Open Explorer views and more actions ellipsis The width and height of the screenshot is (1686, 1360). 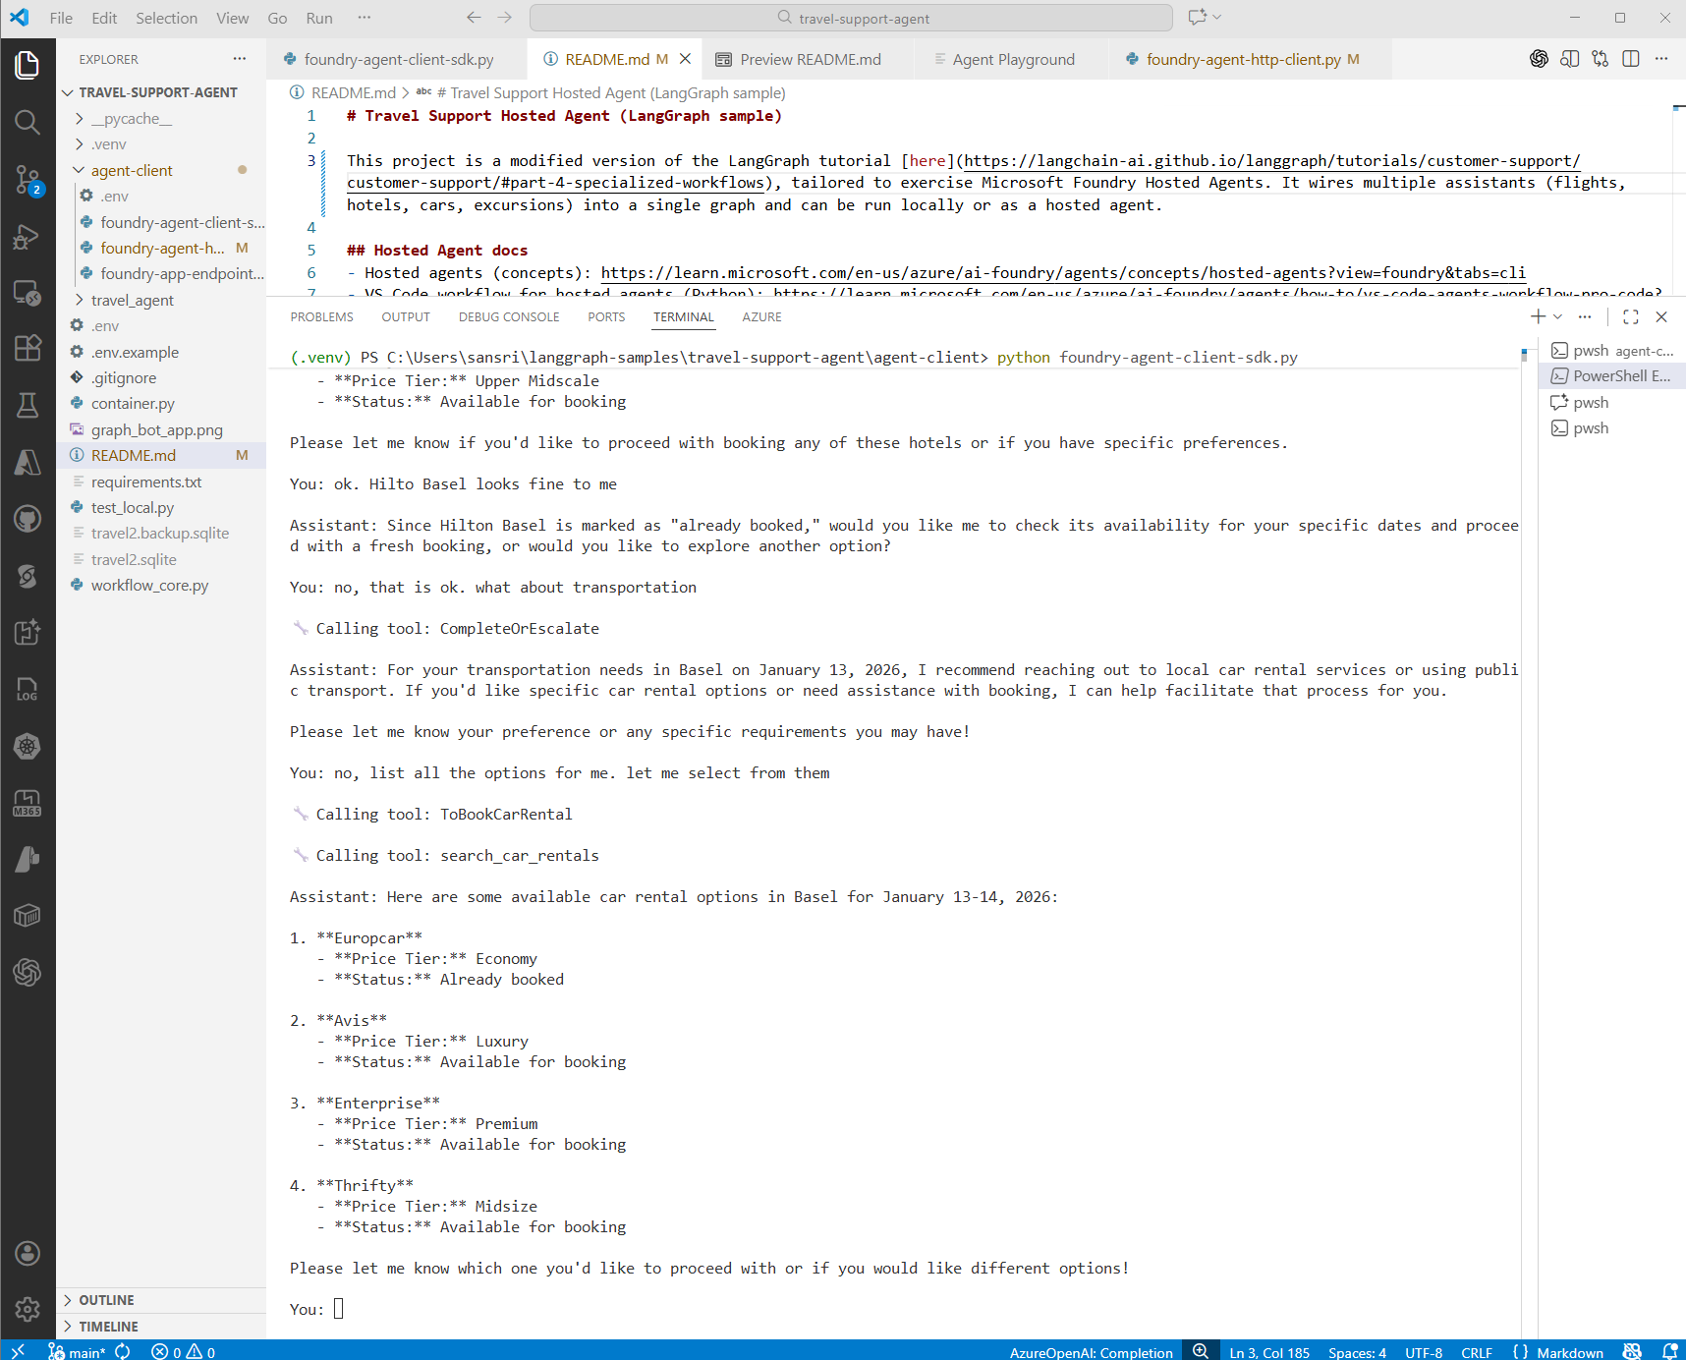(x=240, y=59)
